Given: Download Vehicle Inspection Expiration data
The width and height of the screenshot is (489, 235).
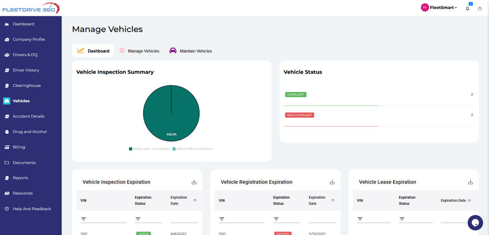Looking at the screenshot, I should tap(194, 182).
